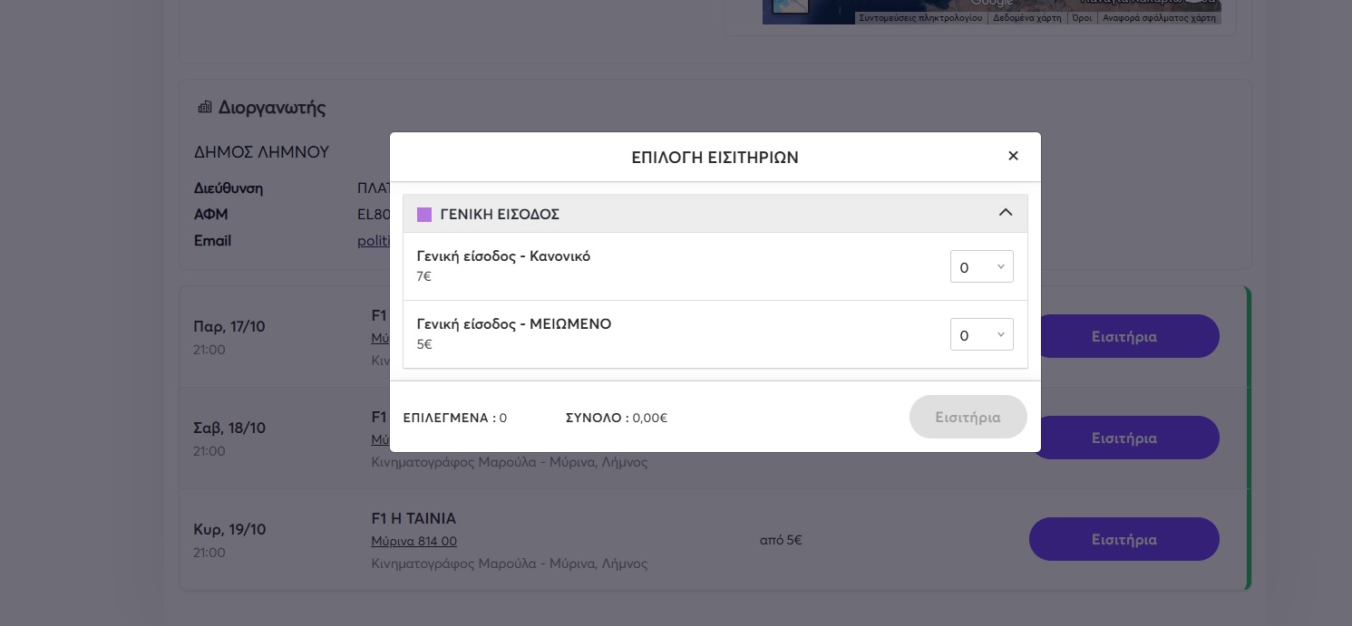This screenshot has height=626, width=1352.
Task: Open quantity dropdown for ΜΕΙΩΜΕΝΟ ticket
Action: coord(981,335)
